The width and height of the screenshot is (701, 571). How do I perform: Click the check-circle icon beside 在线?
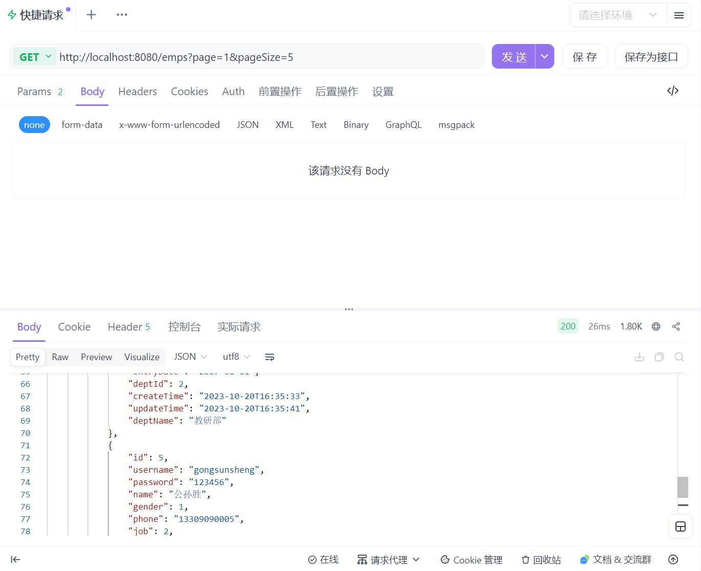(x=312, y=560)
